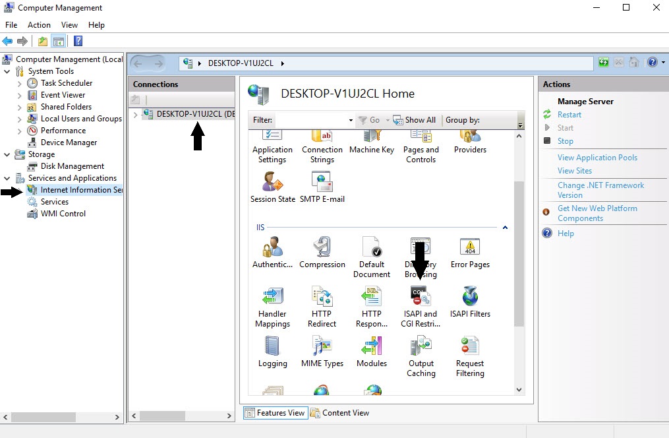Select Services in the tree
This screenshot has height=438, width=669.
point(54,202)
